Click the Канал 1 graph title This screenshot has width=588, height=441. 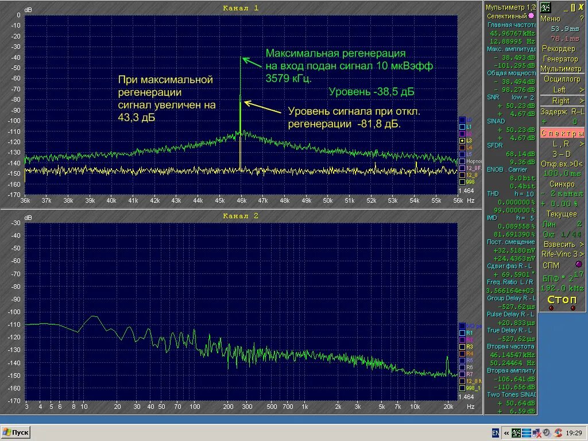coord(241,8)
